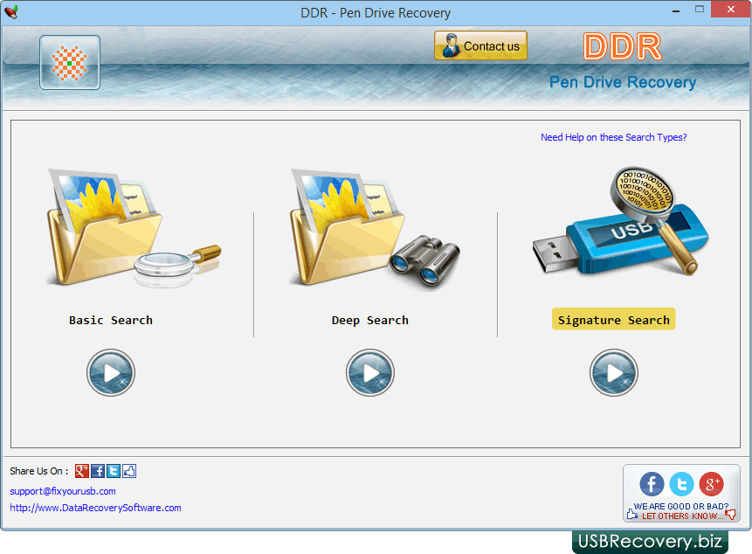This screenshot has width=752, height=554.
Task: Select the Basic Search label
Action: 111,320
